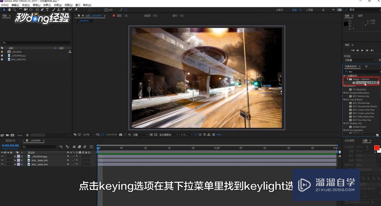This screenshot has height=206, width=381.
Task: Expand layer 2 properties triangle
Action: [x=15, y=160]
